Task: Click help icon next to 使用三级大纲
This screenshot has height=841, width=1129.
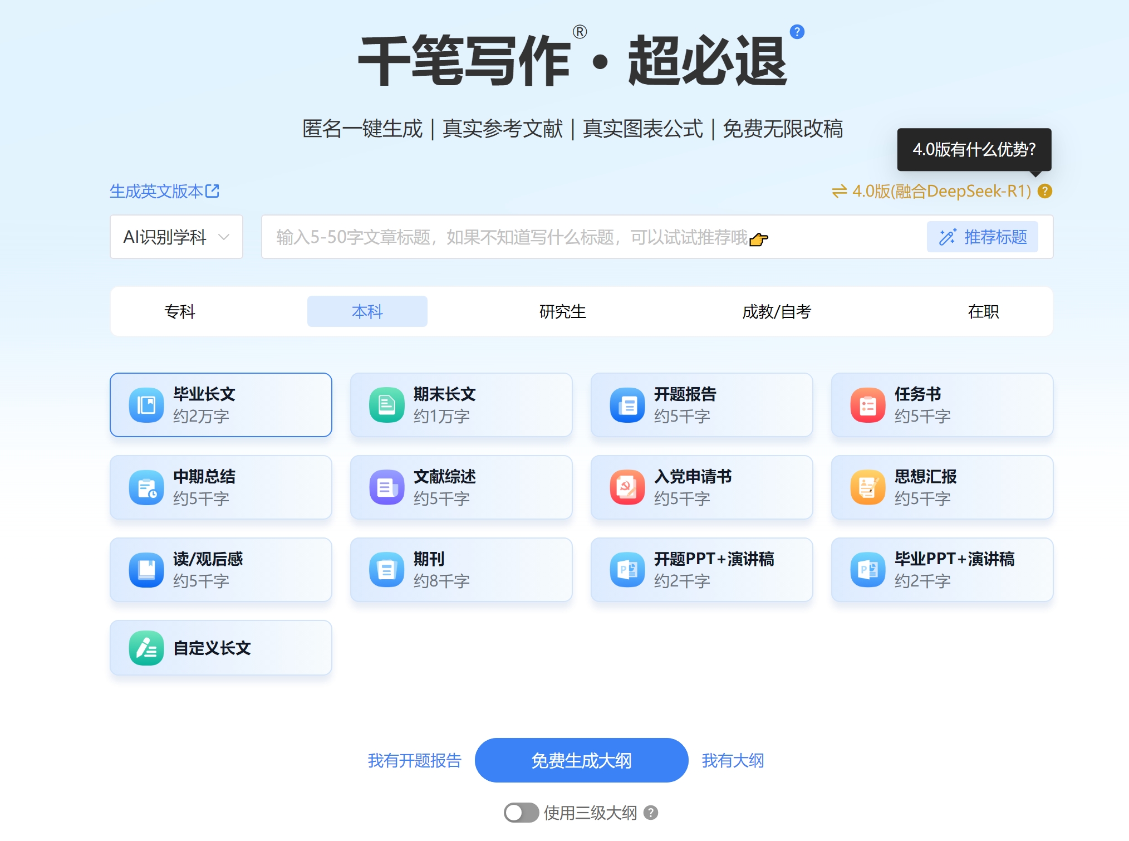Action: pos(650,813)
